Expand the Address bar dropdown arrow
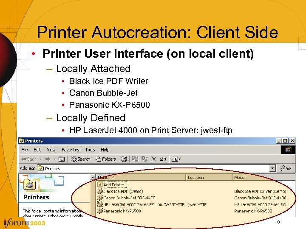Viewport: 306px width, 229px height. coord(272,168)
